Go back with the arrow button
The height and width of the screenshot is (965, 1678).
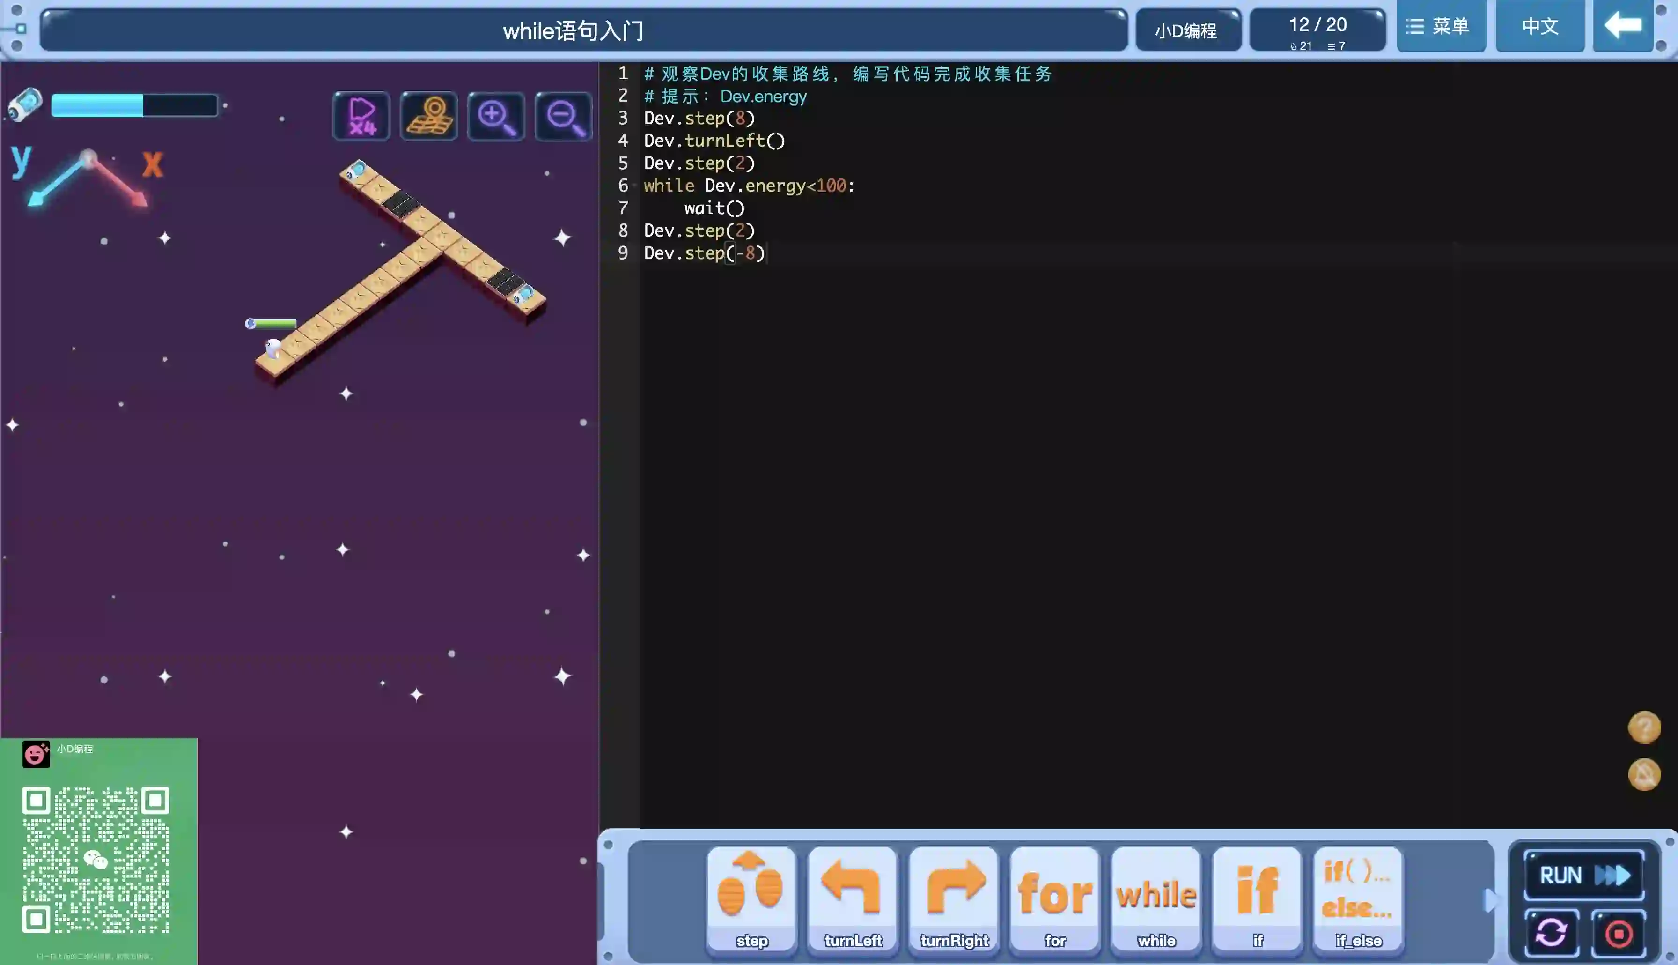(x=1622, y=27)
